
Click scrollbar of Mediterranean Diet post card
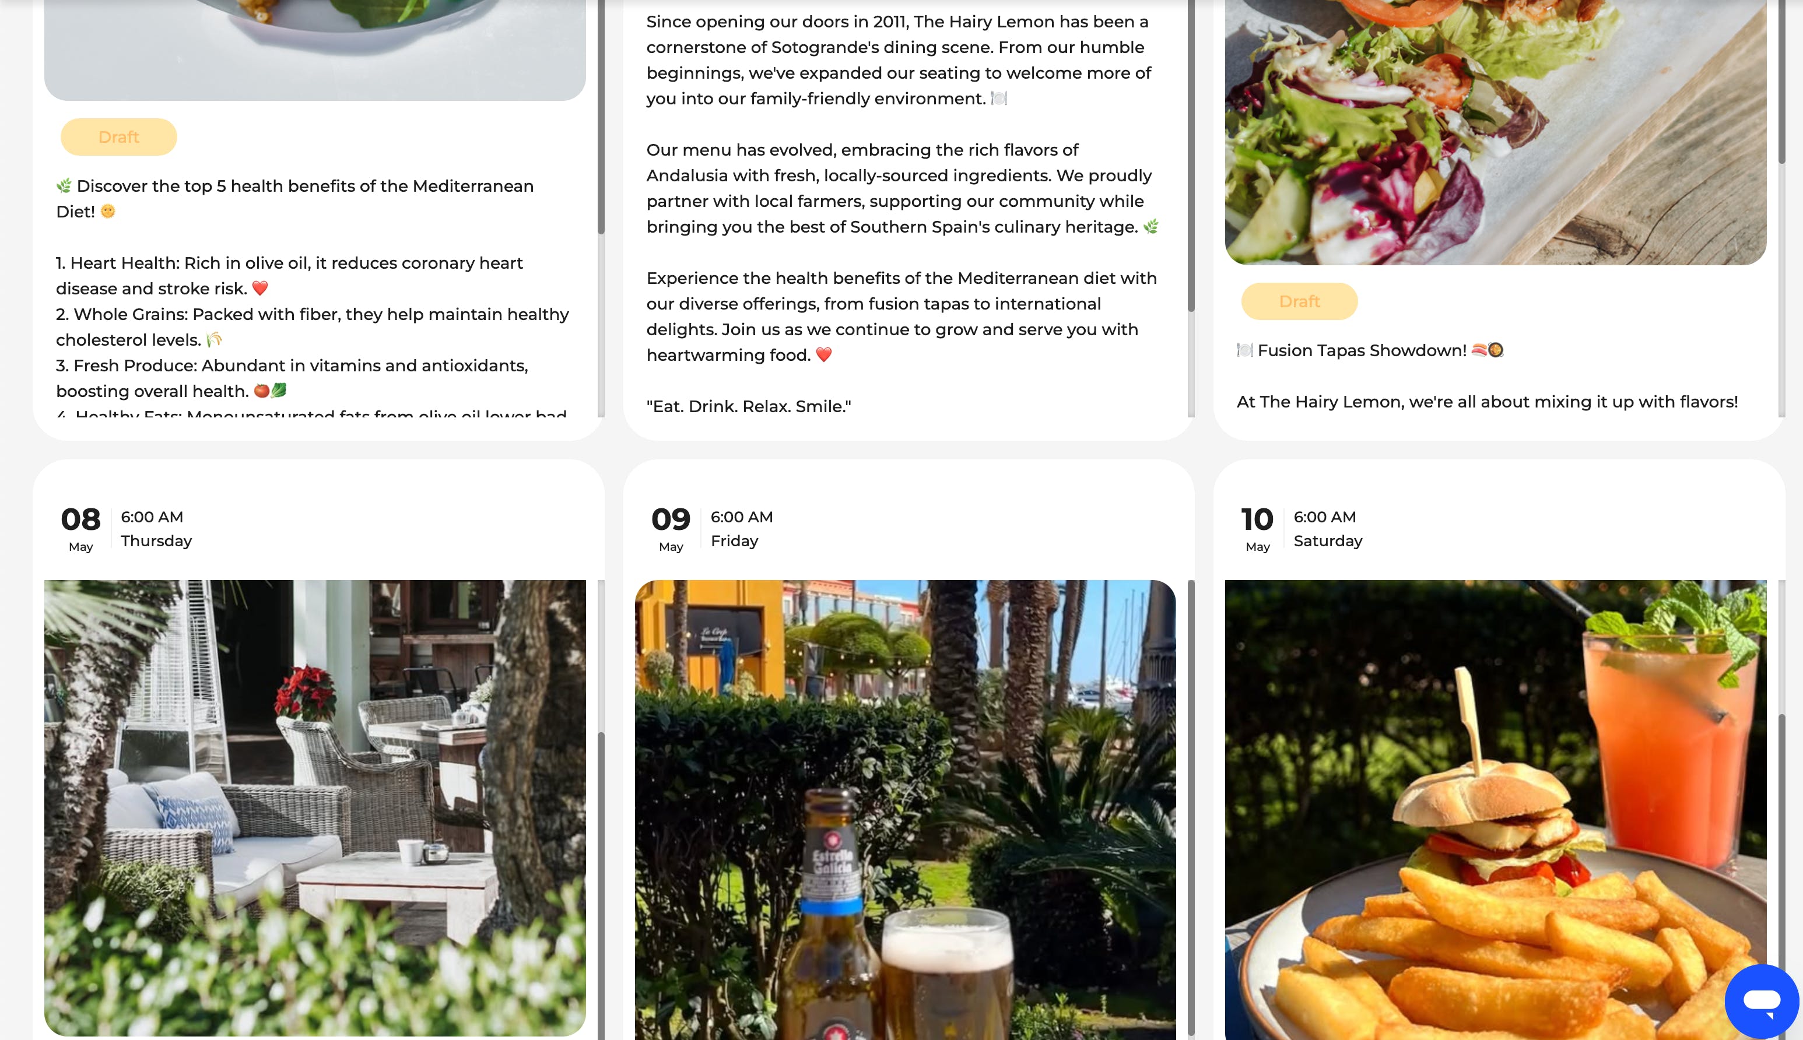click(x=601, y=117)
